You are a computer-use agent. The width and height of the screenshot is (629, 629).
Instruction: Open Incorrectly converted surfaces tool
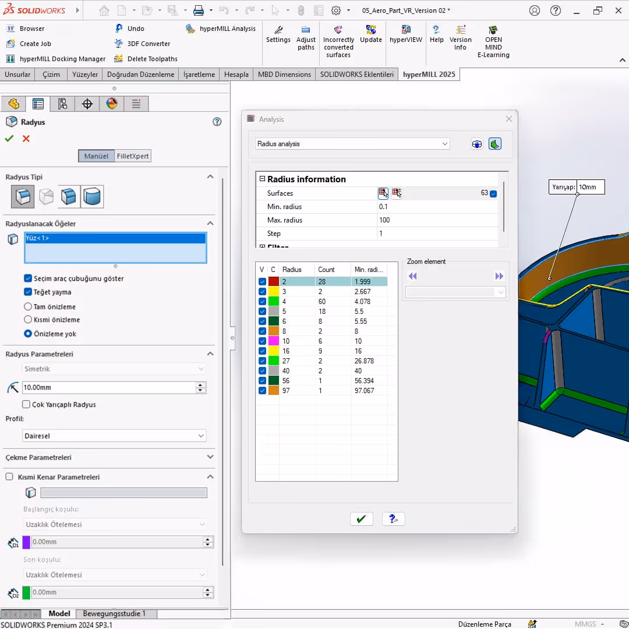[338, 41]
